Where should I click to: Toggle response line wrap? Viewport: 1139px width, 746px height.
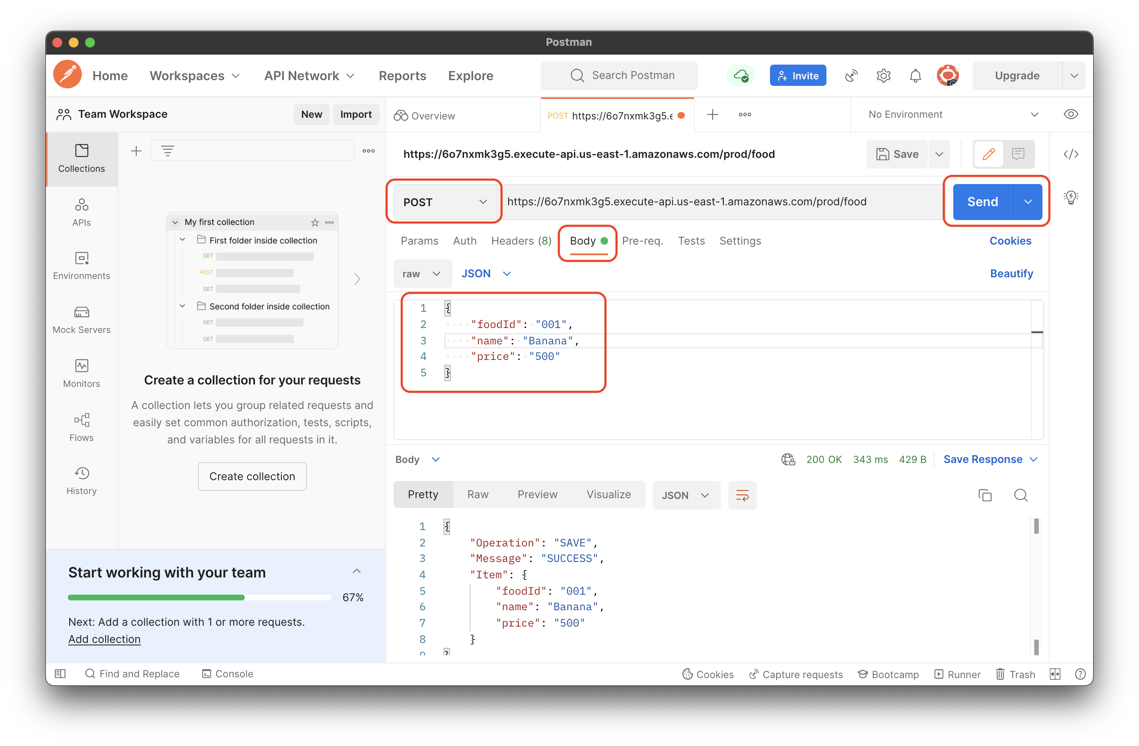(742, 495)
